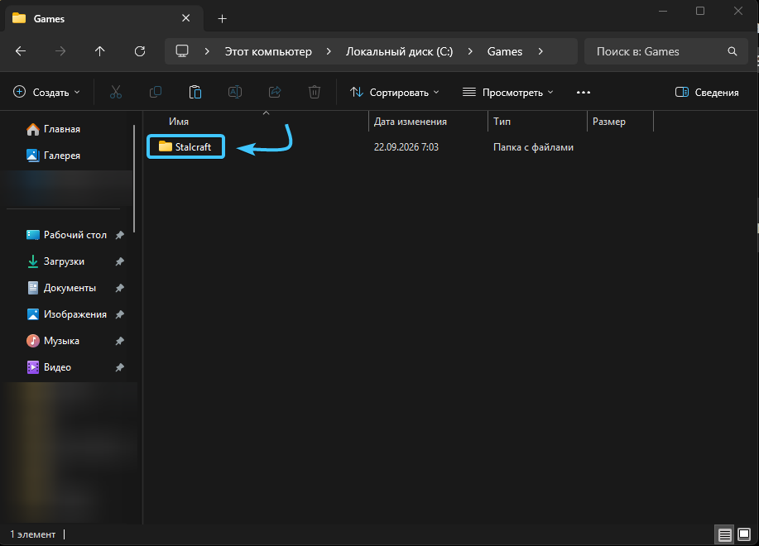The height and width of the screenshot is (546, 759).
Task: Expand chevron after Локальный диск (C:)
Action: [x=470, y=51]
